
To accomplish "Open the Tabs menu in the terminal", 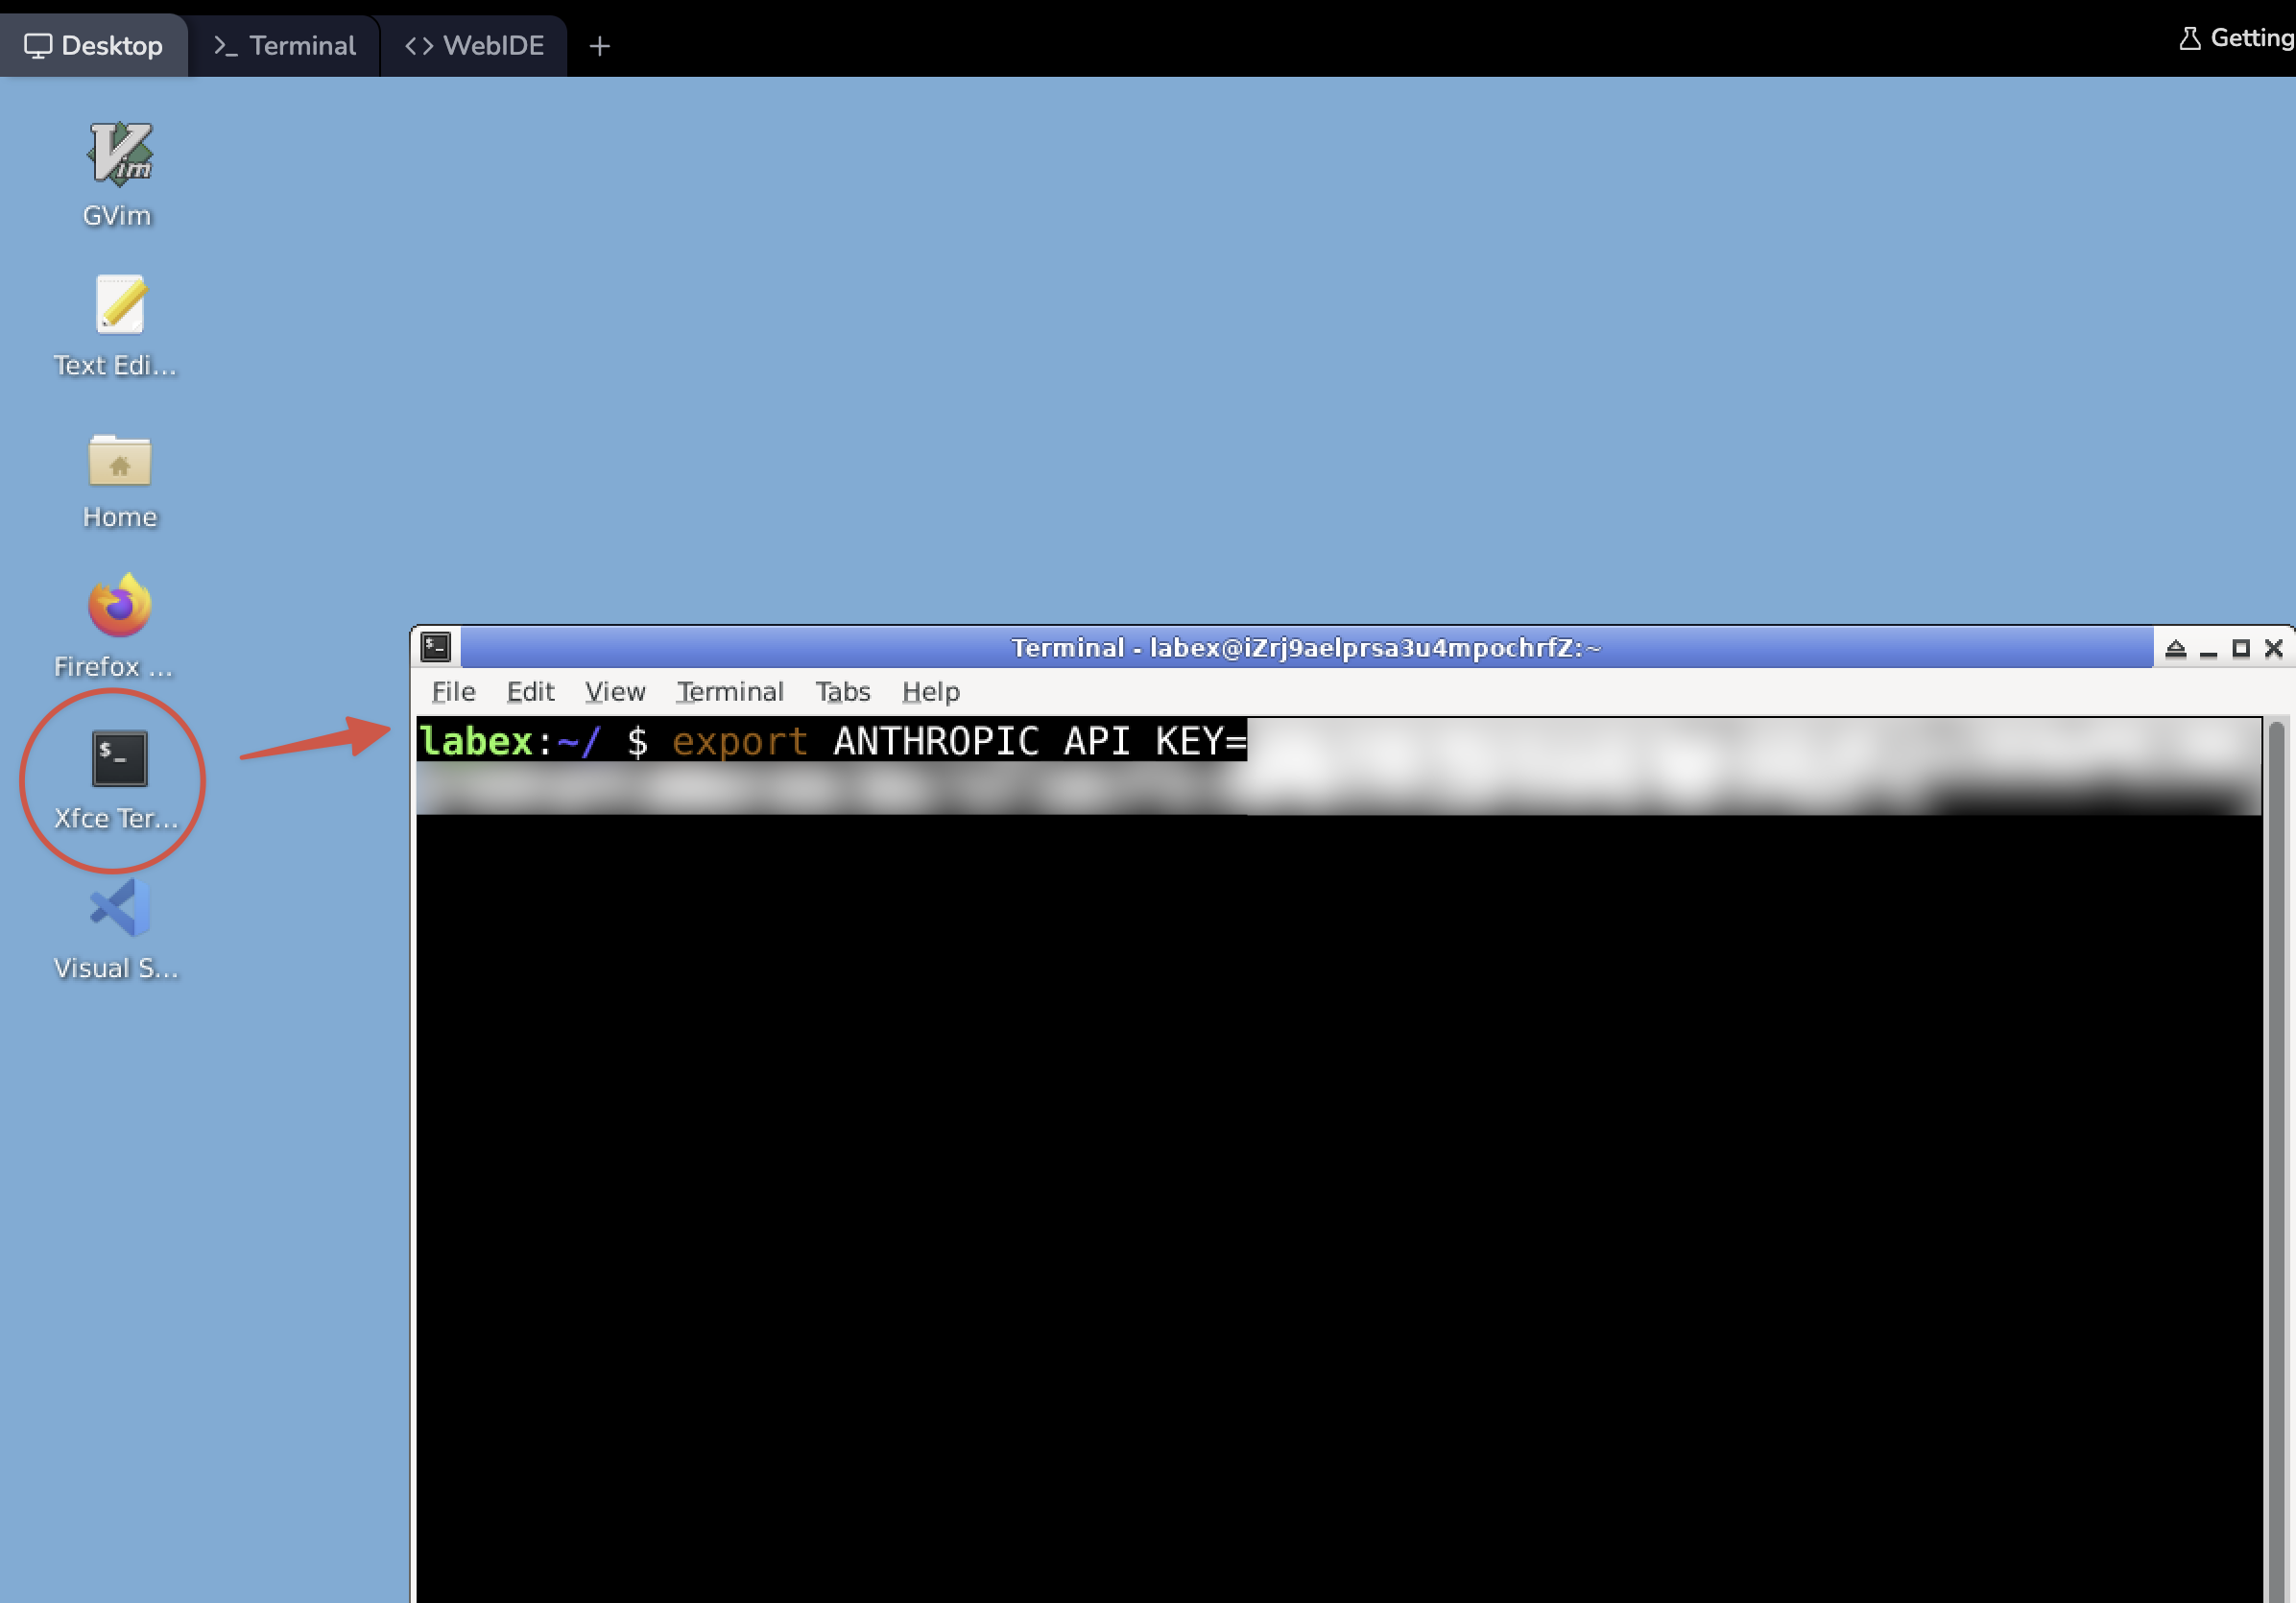I will [x=842, y=692].
